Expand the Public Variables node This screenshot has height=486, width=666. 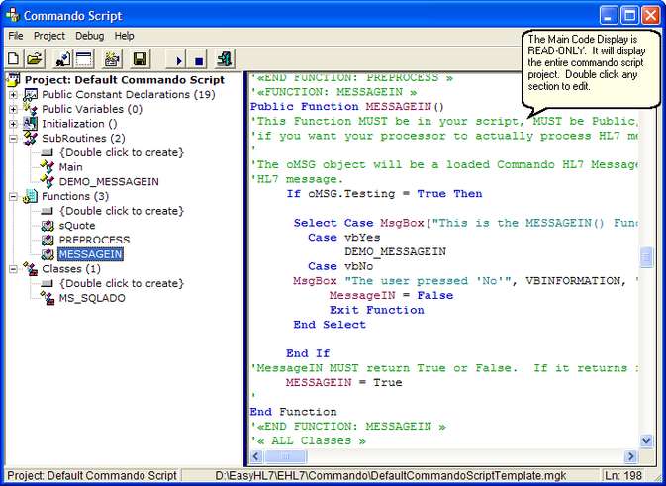[13, 109]
